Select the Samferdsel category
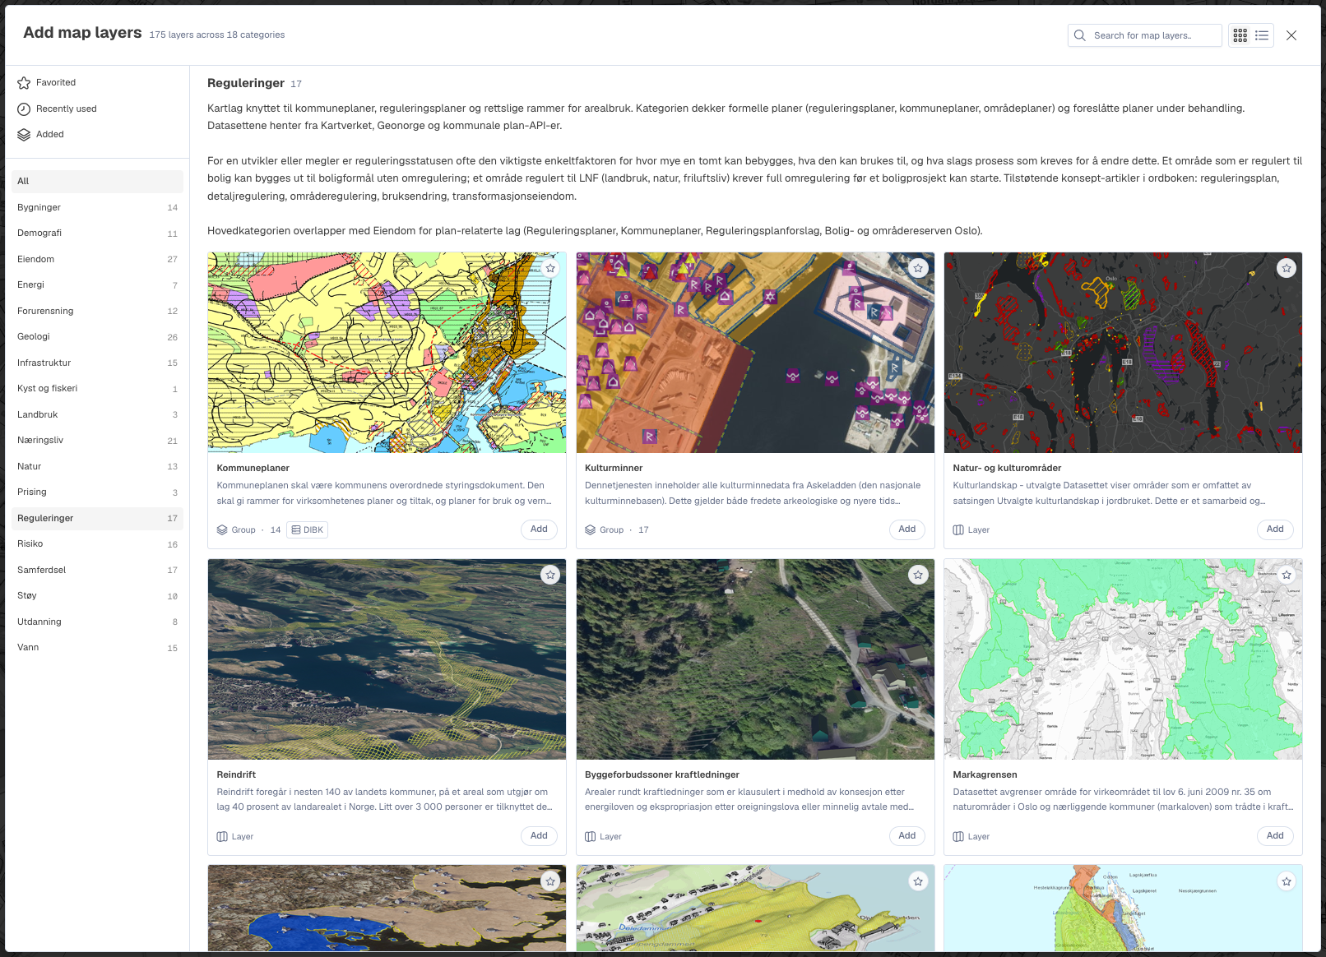1326x957 pixels. 97,570
